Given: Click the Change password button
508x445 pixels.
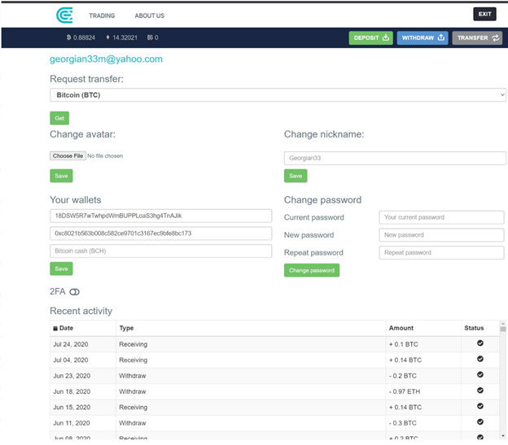Looking at the screenshot, I should (x=311, y=270).
